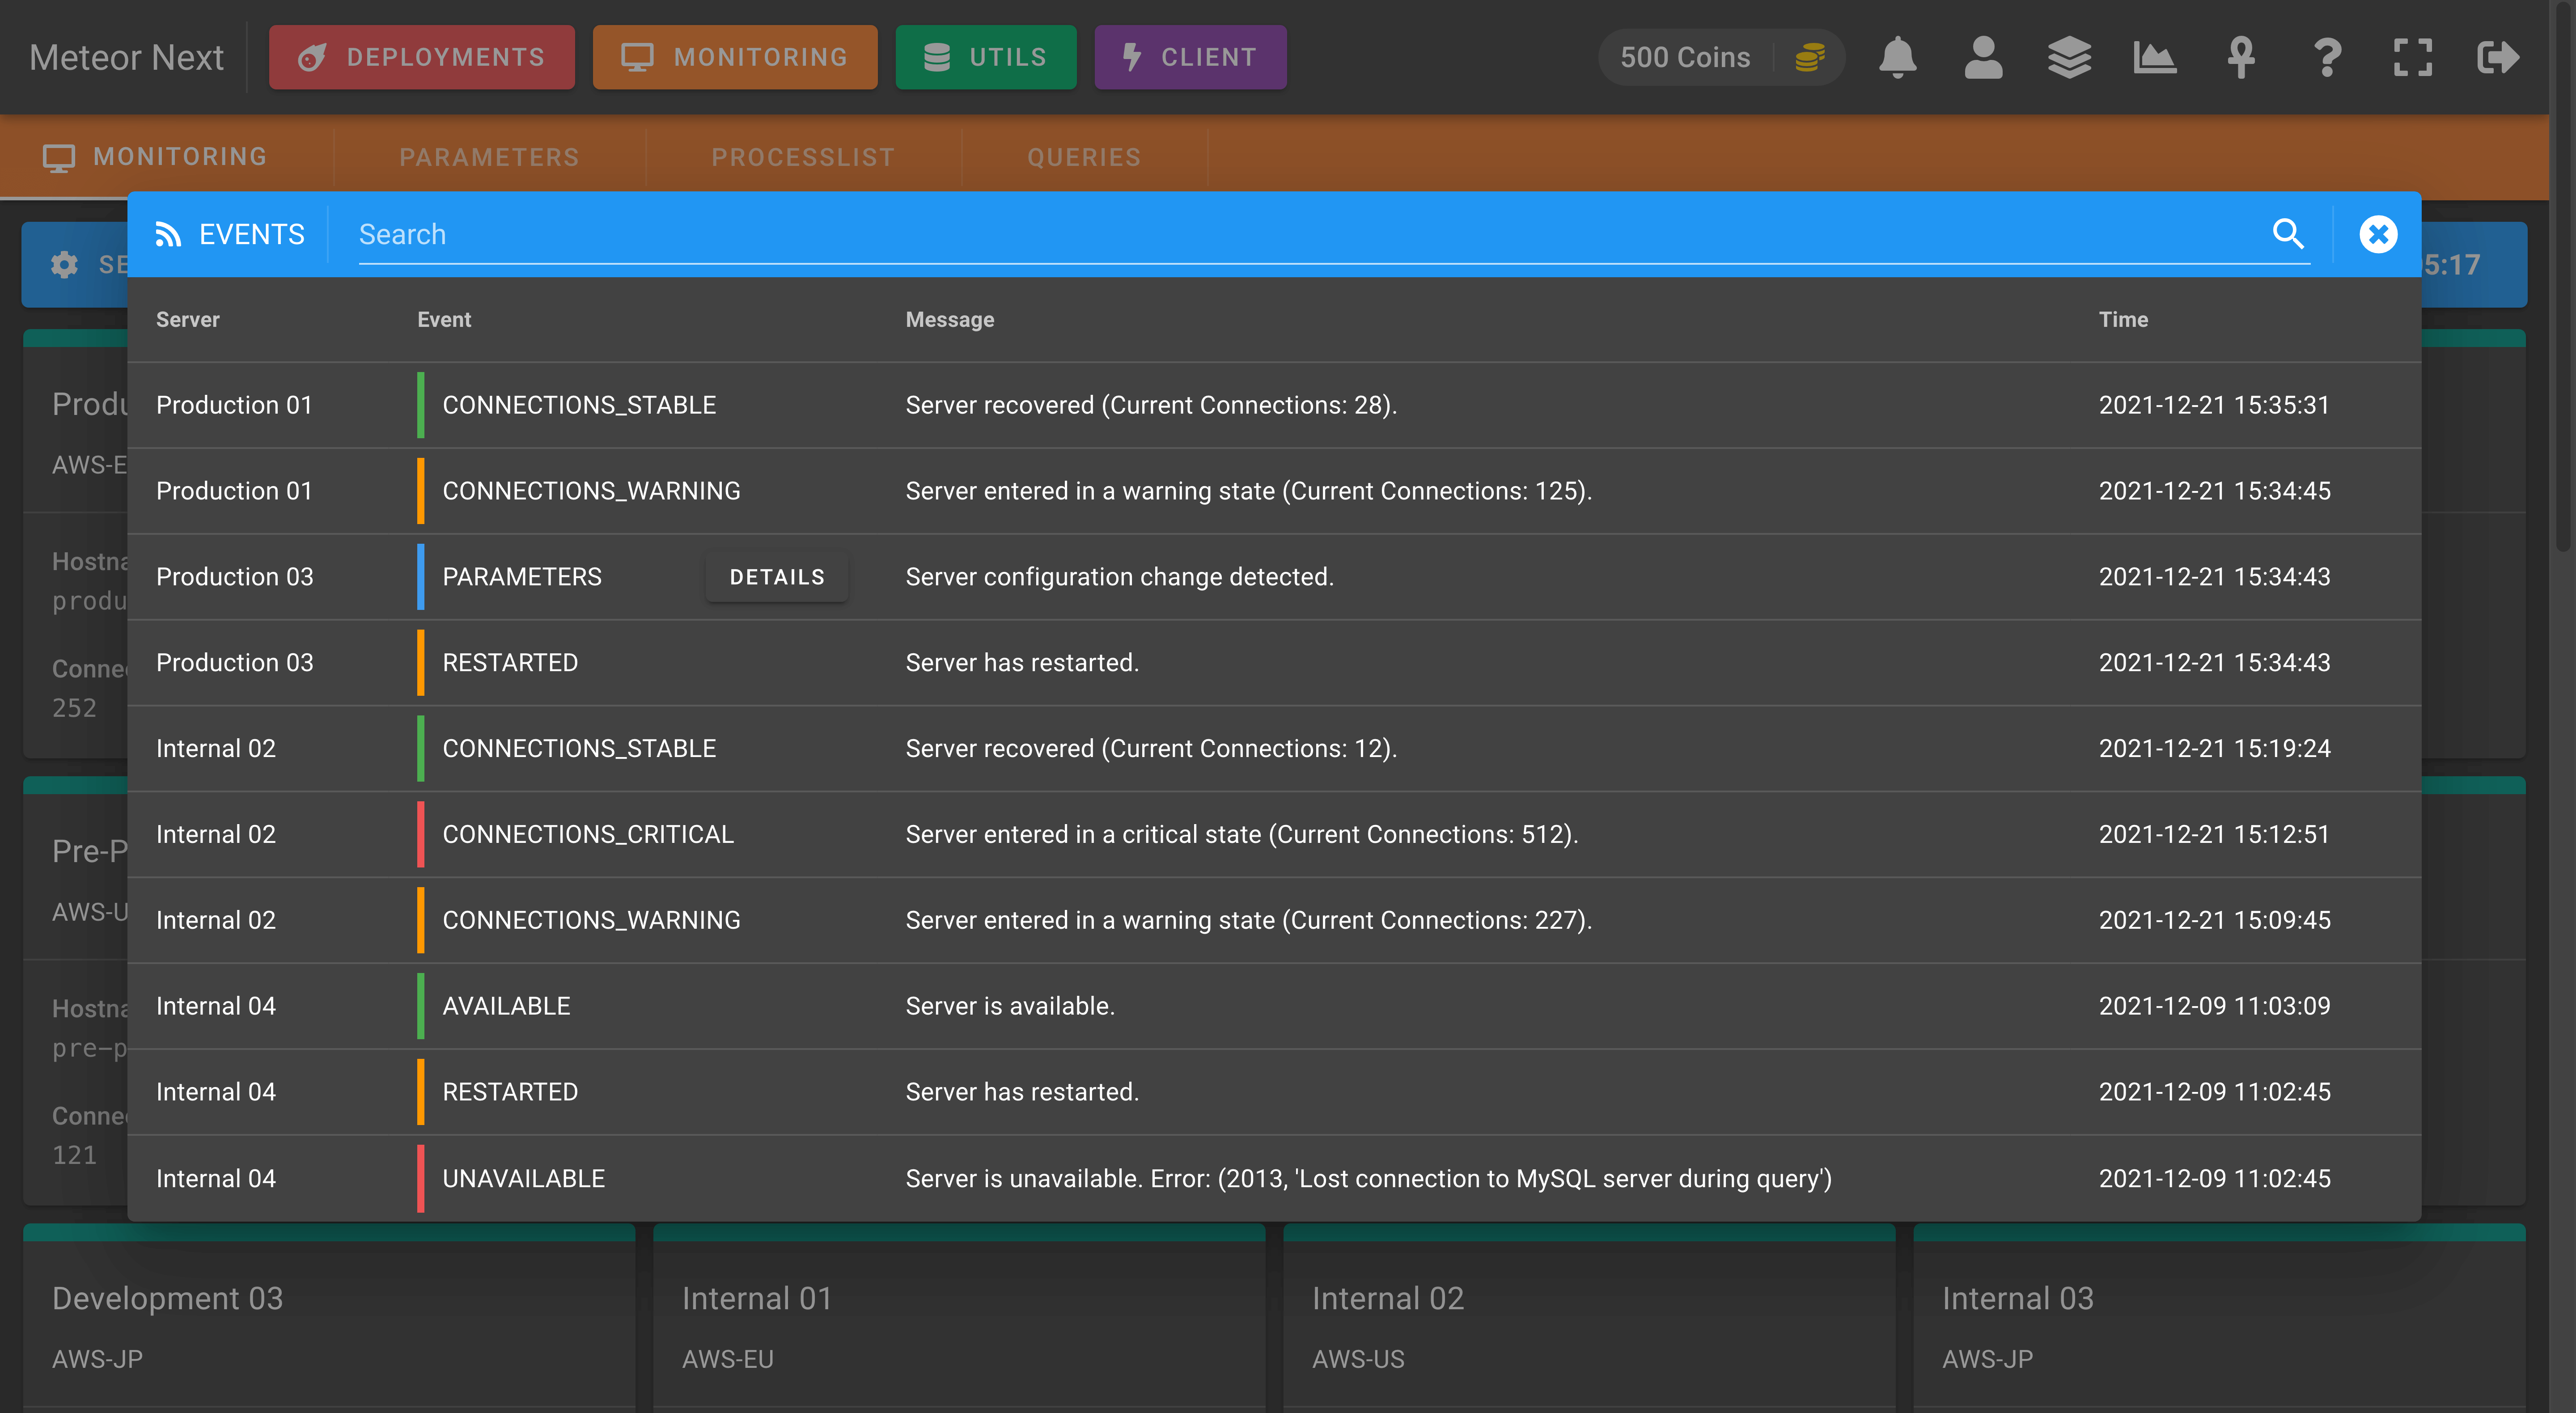
Task: Open the user profile icon
Action: (x=1983, y=57)
